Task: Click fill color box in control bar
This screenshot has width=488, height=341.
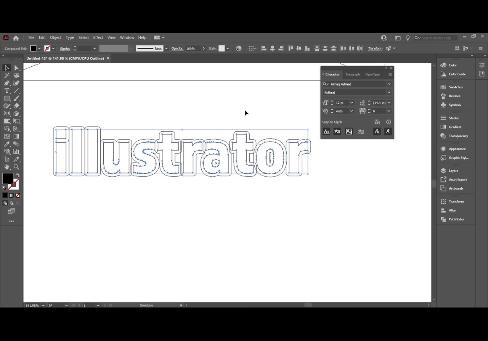Action: [x=34, y=48]
